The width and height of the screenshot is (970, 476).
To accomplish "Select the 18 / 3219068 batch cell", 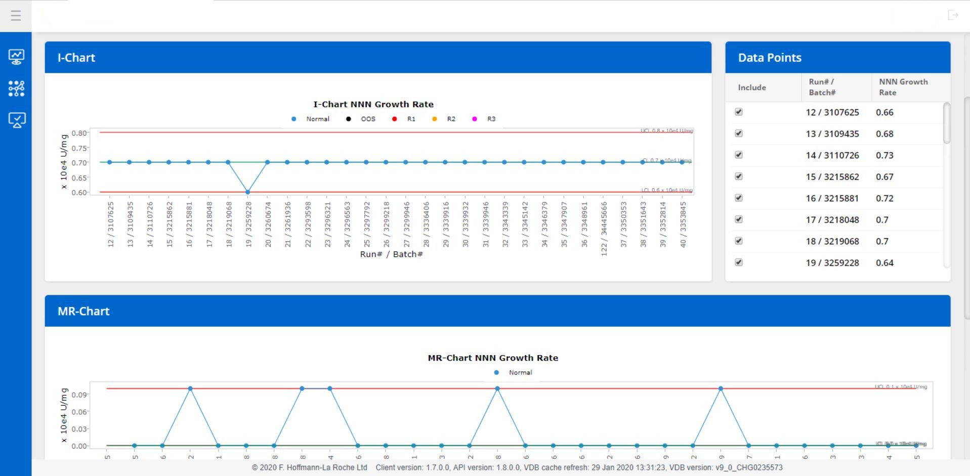I will click(832, 241).
